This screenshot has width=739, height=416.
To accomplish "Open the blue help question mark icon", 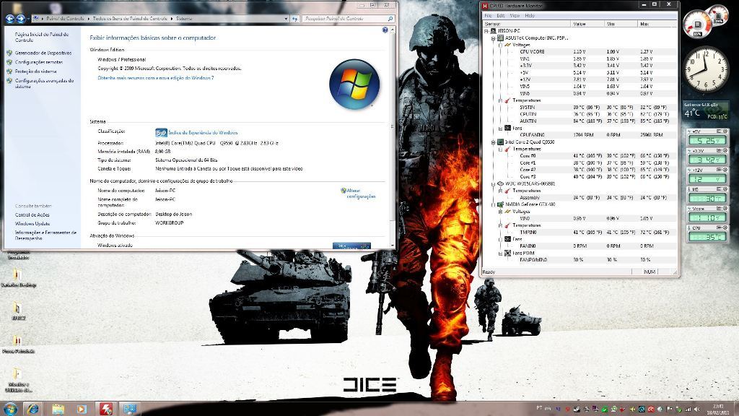I will click(385, 30).
